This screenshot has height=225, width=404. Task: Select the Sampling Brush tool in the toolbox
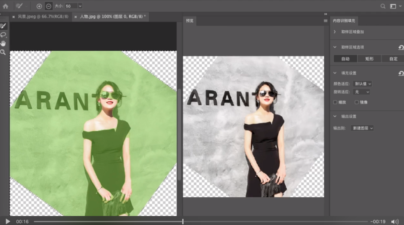click(x=3, y=26)
